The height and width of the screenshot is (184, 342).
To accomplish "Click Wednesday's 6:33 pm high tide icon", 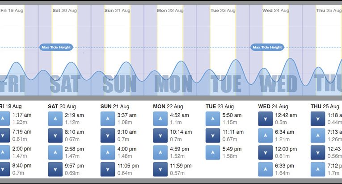I will pos(266,169).
